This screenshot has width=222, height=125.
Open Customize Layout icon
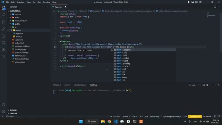(x=200, y=2)
